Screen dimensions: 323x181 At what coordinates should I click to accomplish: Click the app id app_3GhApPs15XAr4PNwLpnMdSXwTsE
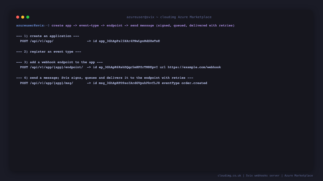tap(129, 41)
